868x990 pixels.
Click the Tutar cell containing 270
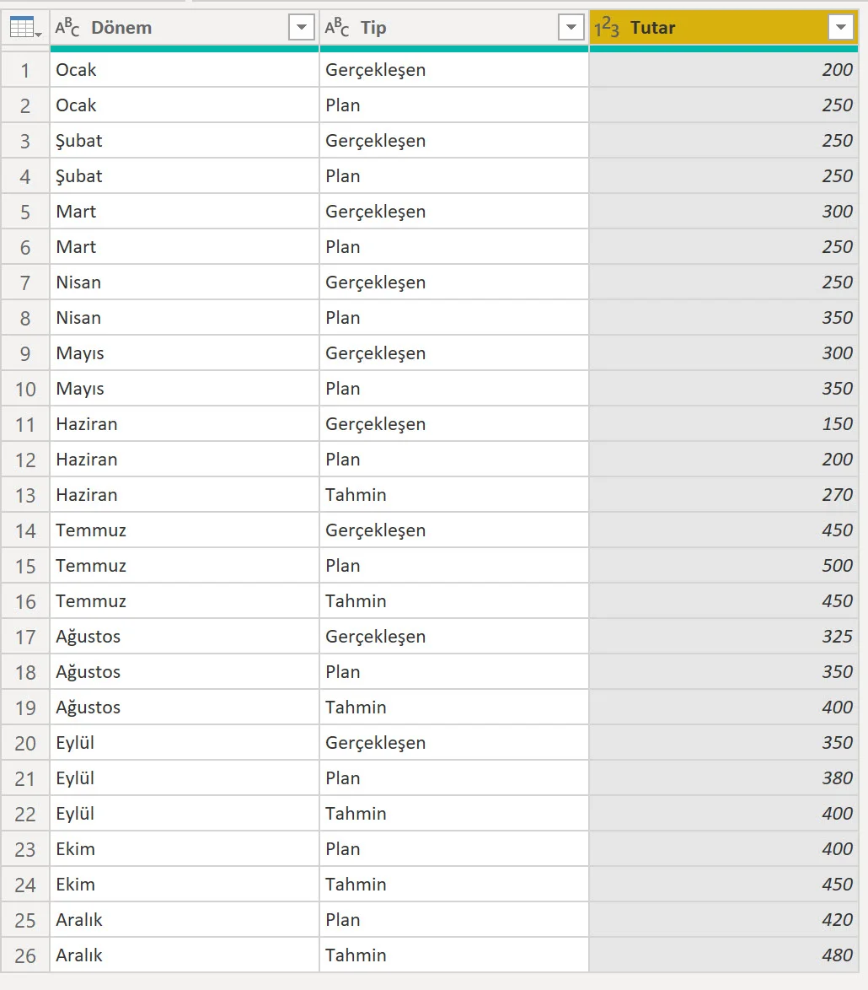[723, 495]
